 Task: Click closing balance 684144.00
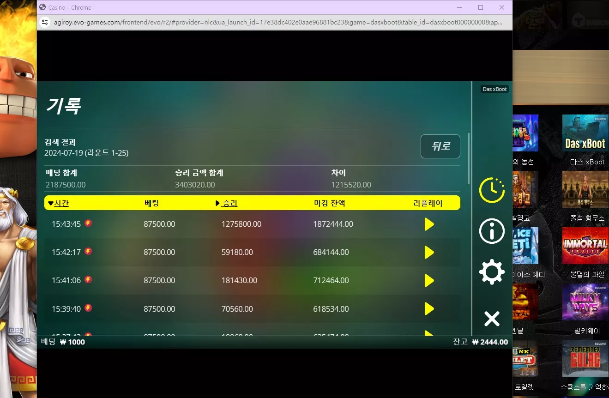pos(331,253)
